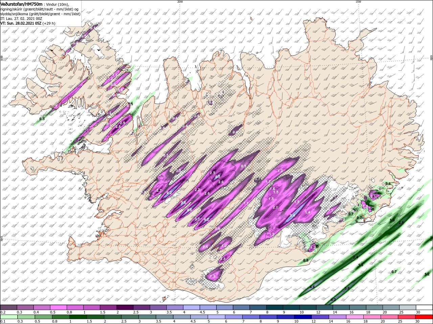Click the '(+29 h)' forecast offset text
433x324 pixels.
click(49, 23)
